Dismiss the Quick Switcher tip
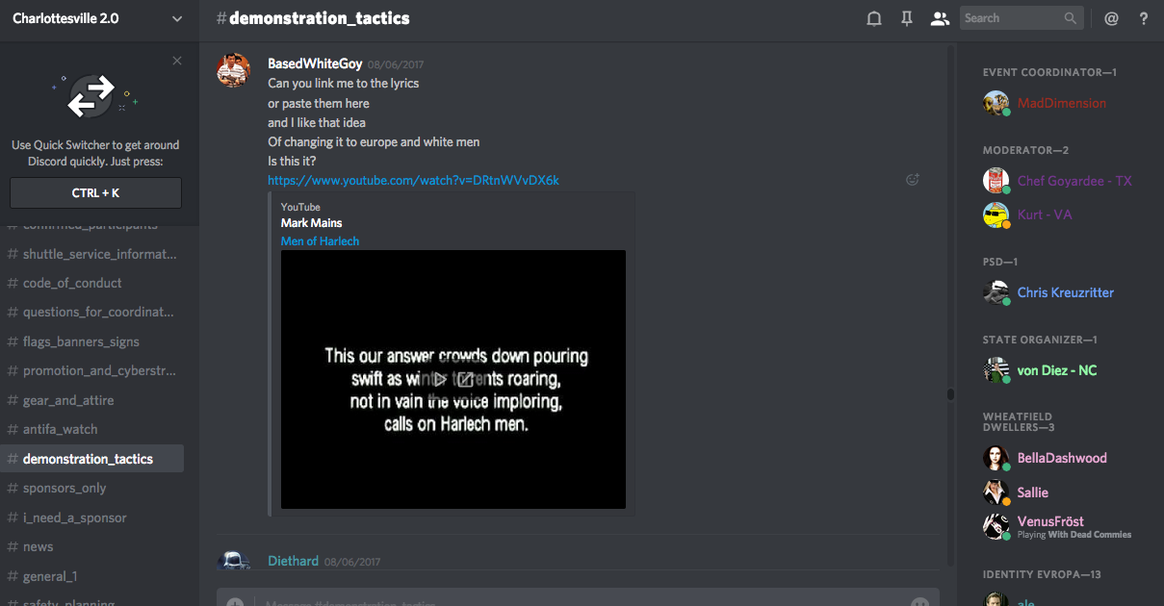 click(x=177, y=61)
